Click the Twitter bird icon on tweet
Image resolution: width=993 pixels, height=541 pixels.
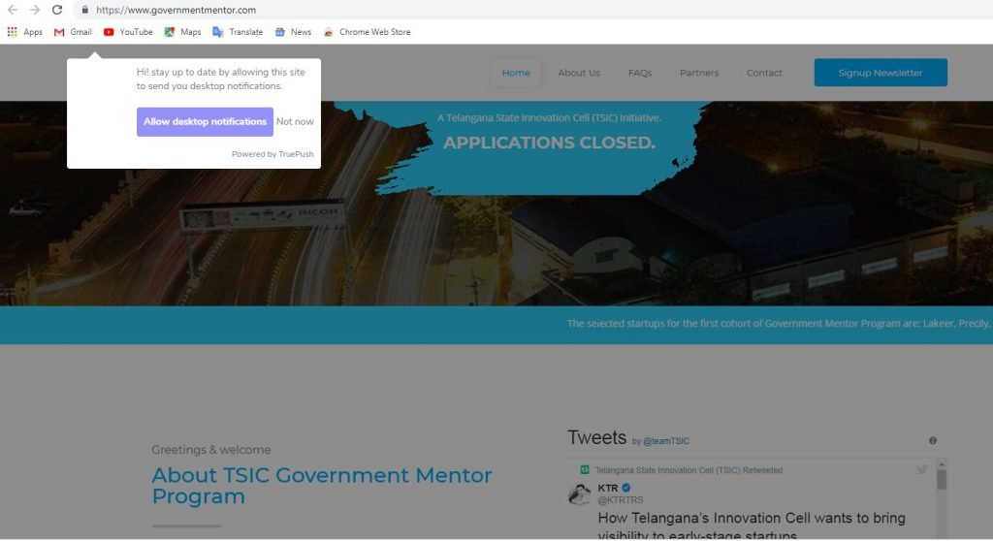922,469
